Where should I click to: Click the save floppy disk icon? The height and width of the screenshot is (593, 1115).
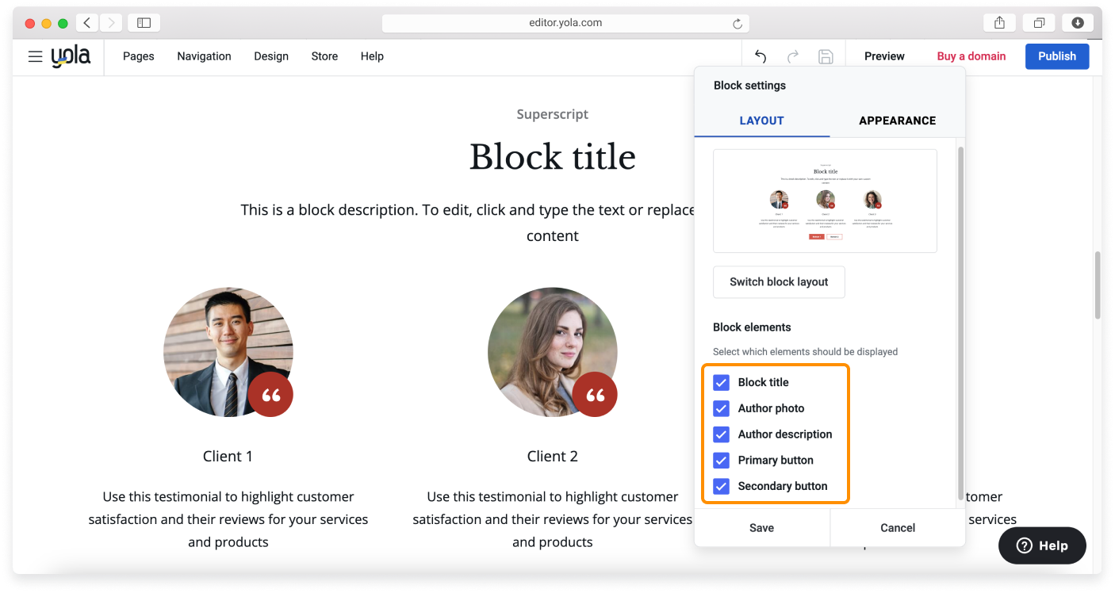pyautogui.click(x=826, y=56)
